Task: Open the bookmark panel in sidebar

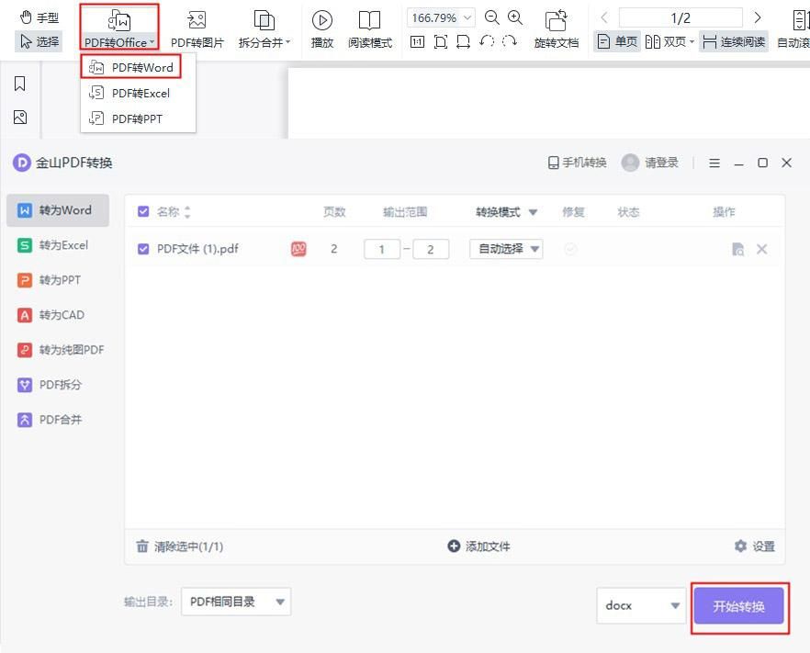Action: coord(19,84)
